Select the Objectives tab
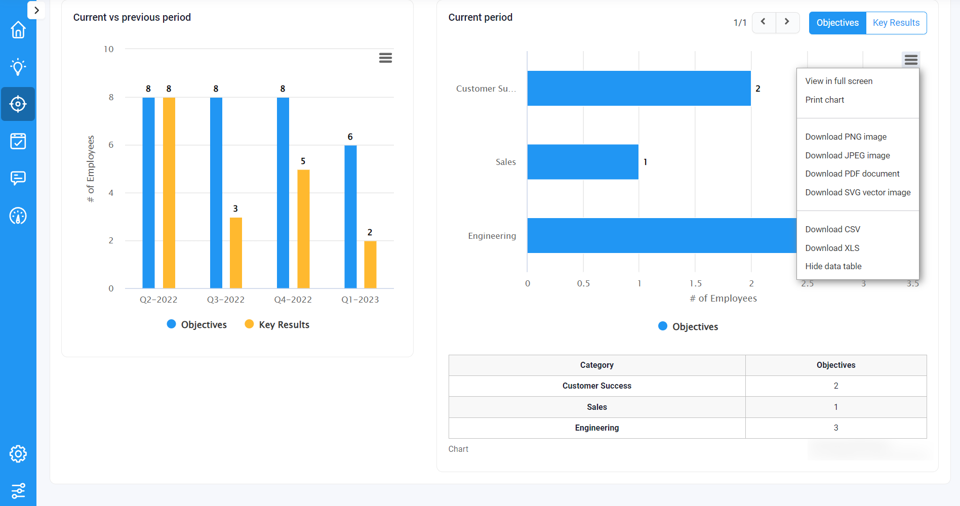 coord(837,23)
